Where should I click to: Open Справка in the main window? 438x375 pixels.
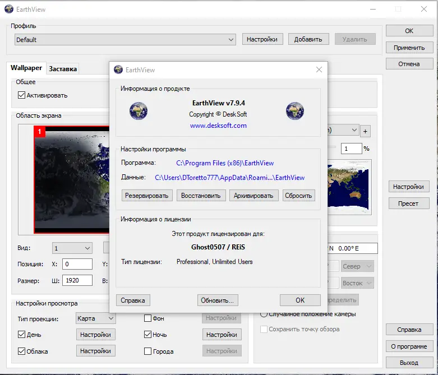point(409,330)
